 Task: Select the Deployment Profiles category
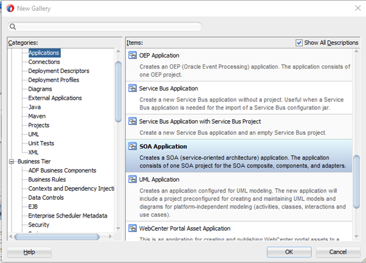(x=54, y=80)
